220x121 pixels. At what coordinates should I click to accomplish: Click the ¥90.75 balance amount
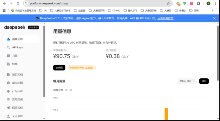[62, 56]
